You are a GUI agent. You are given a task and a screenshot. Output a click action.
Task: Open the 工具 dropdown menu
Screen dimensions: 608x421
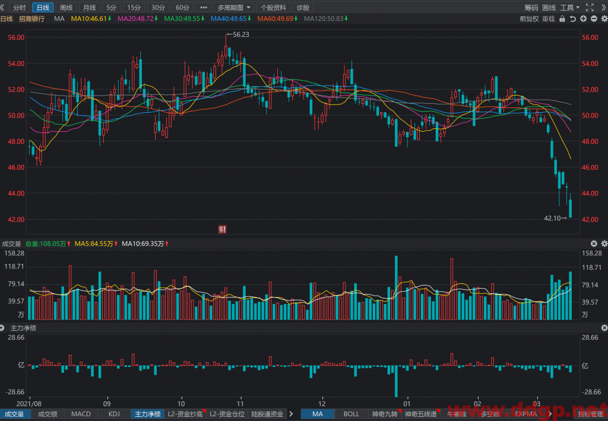tap(569, 7)
